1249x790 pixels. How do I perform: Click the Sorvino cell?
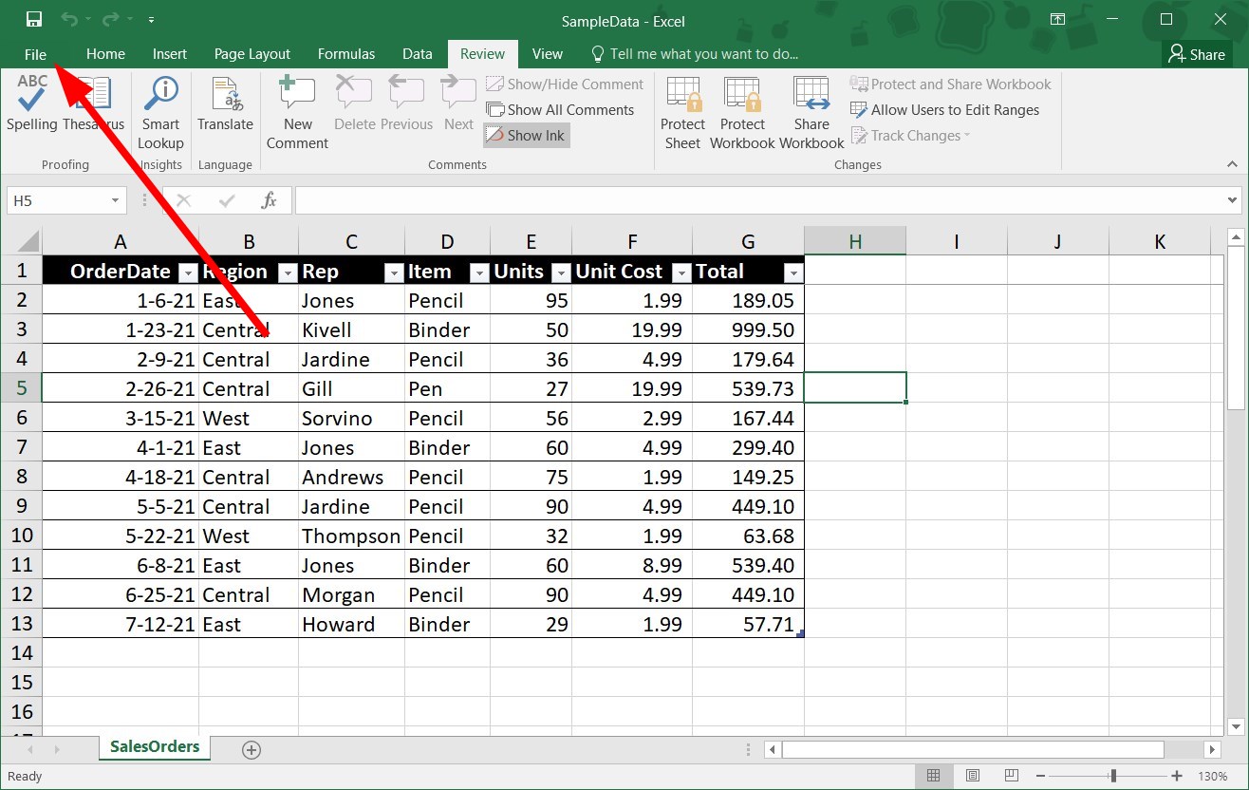coord(351,418)
